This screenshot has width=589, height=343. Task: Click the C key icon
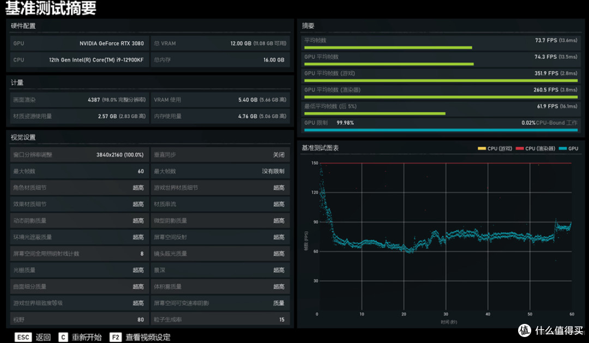(x=63, y=337)
